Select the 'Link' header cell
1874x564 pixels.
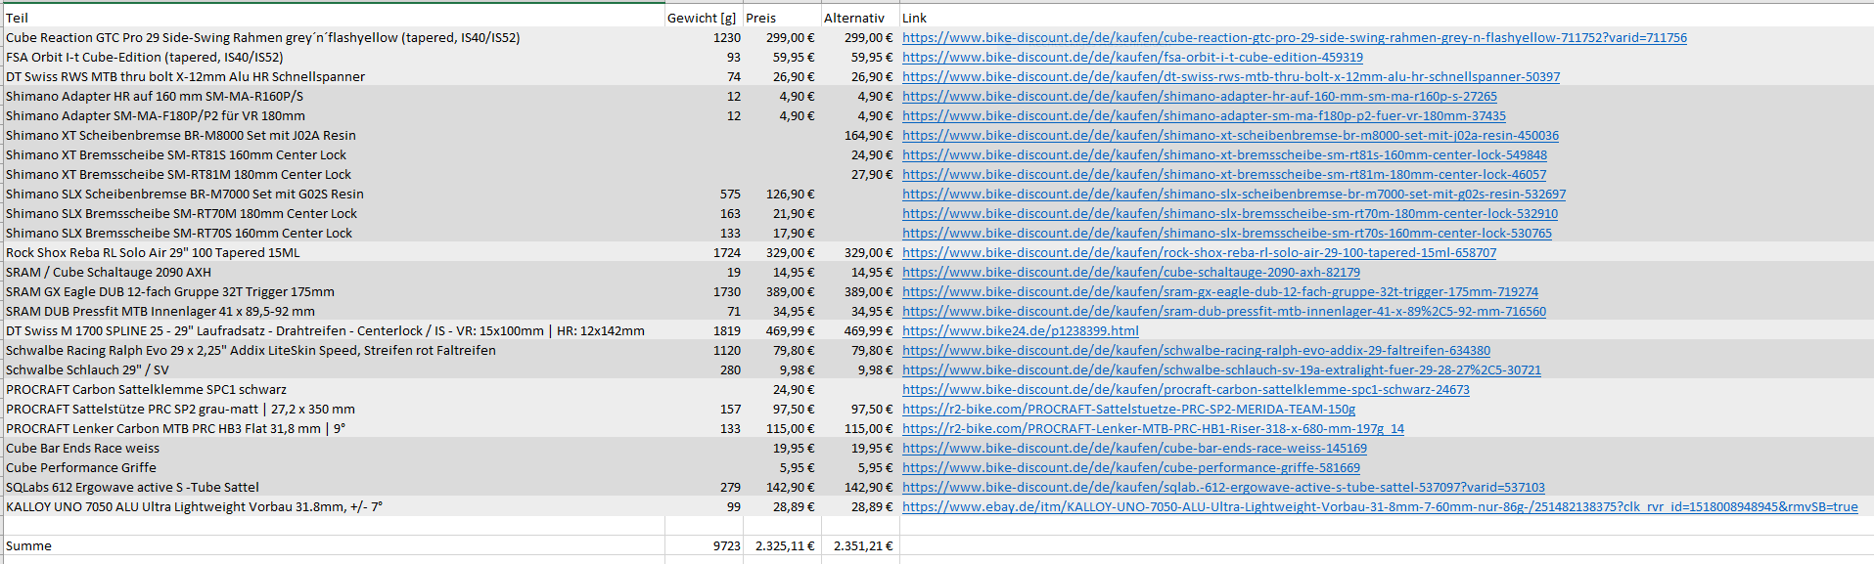coord(914,18)
